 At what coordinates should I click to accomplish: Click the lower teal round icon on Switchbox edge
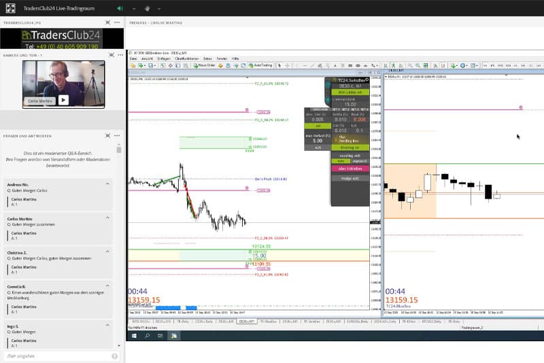click(328, 100)
